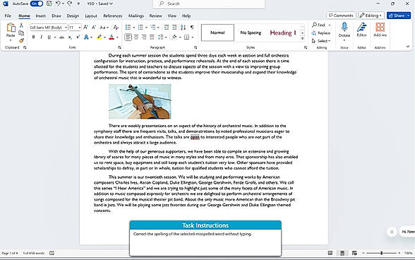Click the Paste clipboard icon
The width and height of the screenshot is (415, 260).
pos(11,28)
